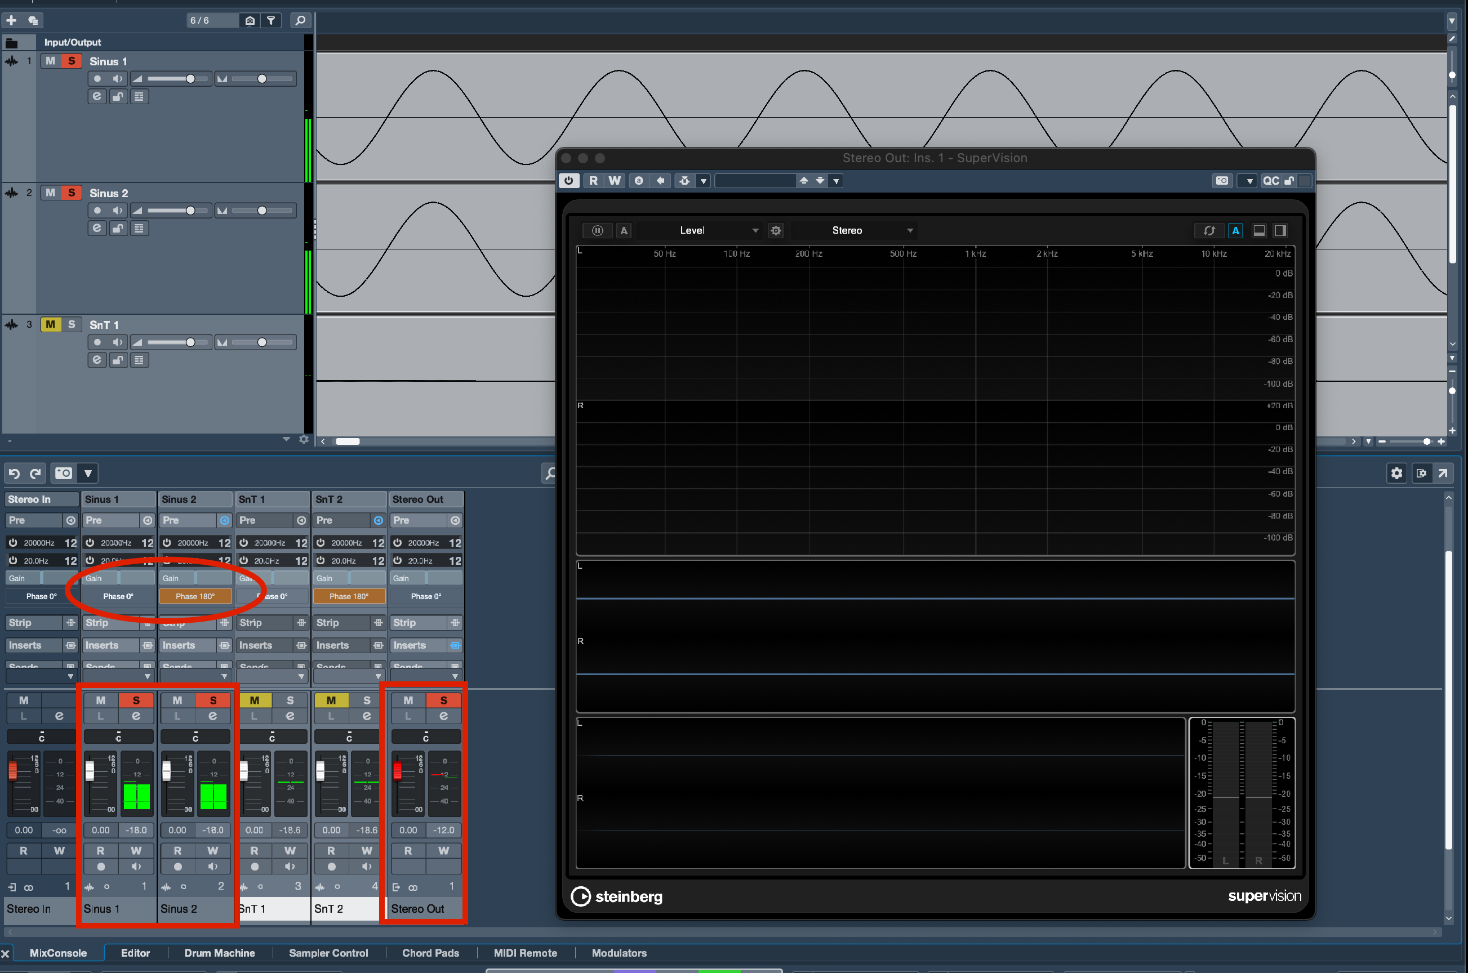Mute the SnT 1 track
This screenshot has width=1468, height=973.
click(x=50, y=324)
